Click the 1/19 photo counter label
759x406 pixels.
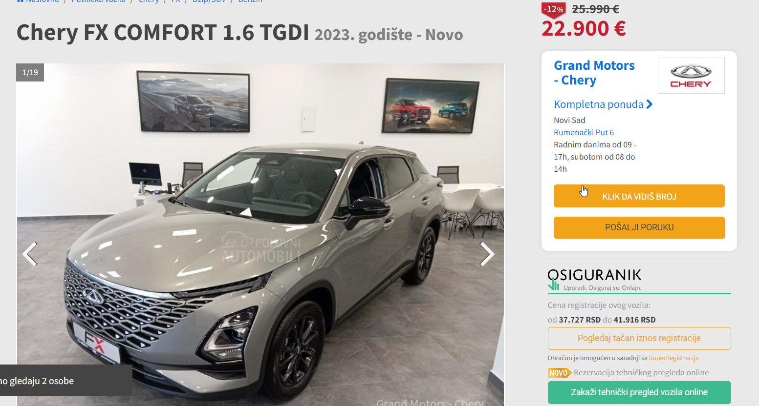tap(30, 72)
